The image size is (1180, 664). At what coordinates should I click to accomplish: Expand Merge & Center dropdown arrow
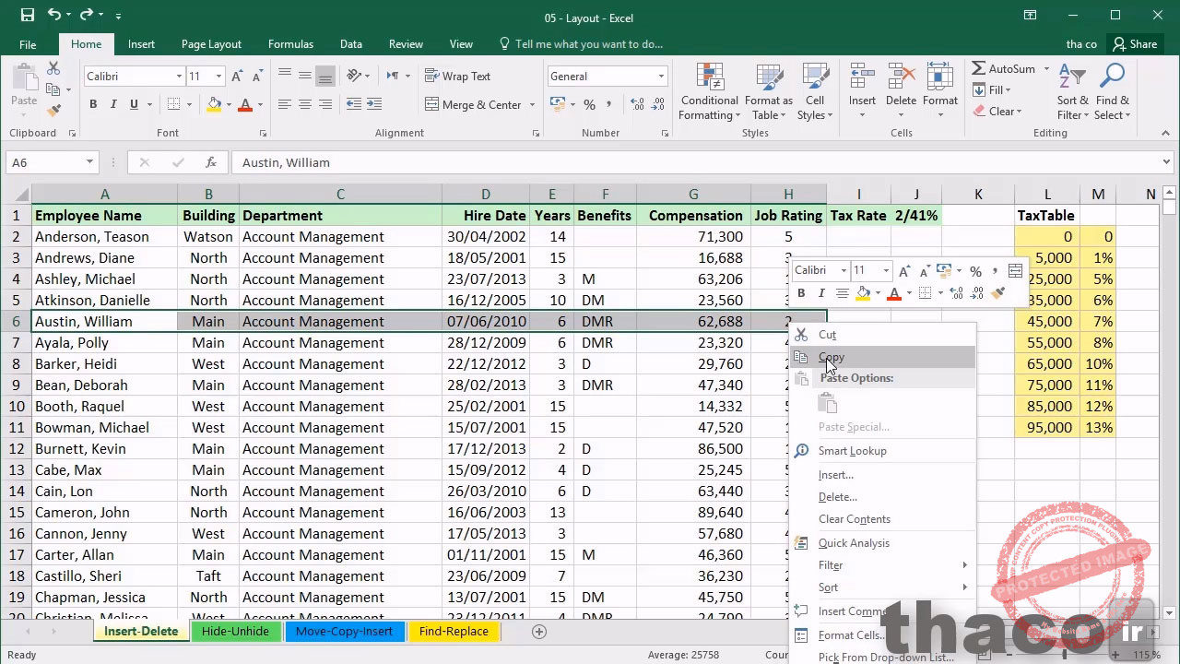click(x=532, y=105)
